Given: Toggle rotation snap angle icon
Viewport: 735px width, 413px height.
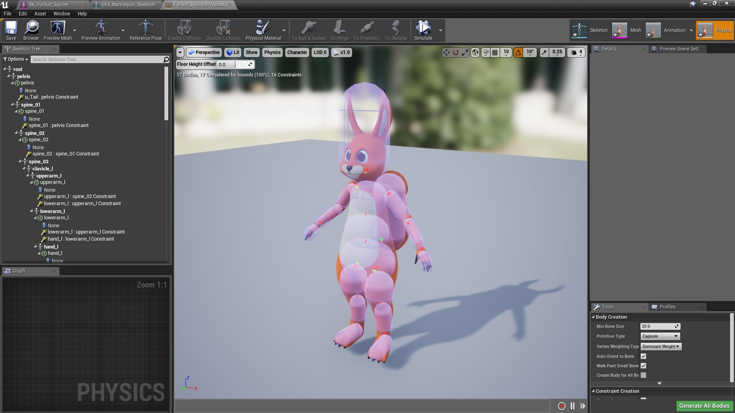Looking at the screenshot, I should 518,52.
